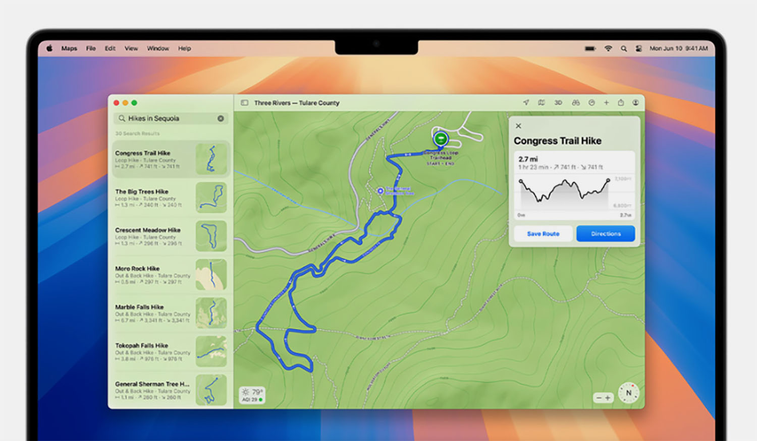
Task: Click the Hikes in Sequoia search field
Action: click(x=171, y=118)
